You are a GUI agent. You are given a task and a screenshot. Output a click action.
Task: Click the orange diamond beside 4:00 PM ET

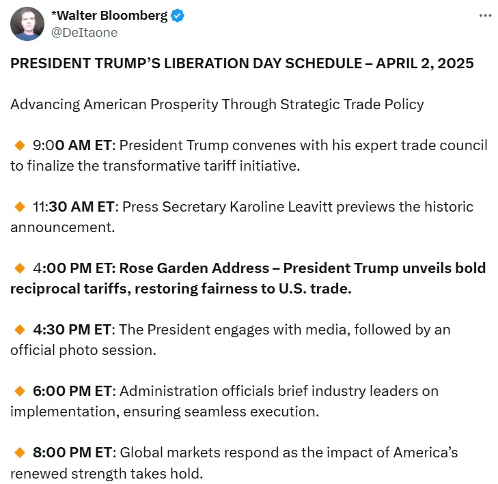(19, 268)
